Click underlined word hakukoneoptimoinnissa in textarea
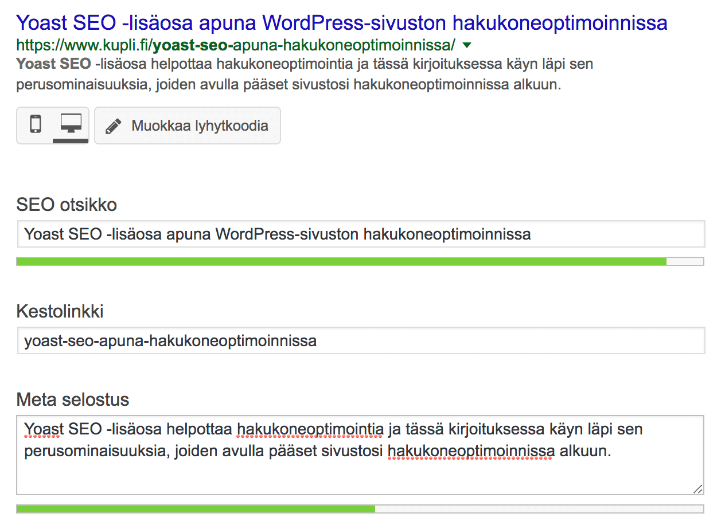Screen dimensions: 725x525 (x=471, y=452)
